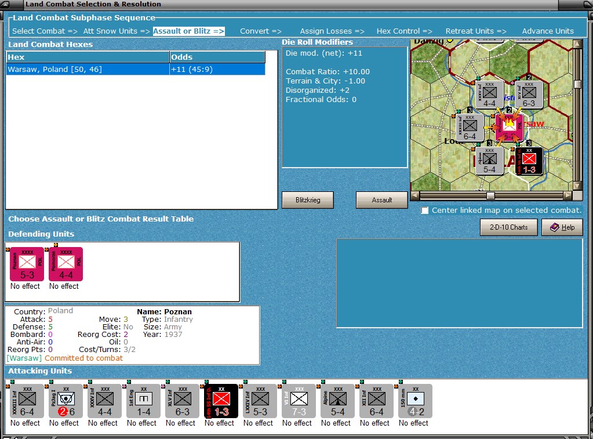The width and height of the screenshot is (593, 439).
Task: Select the LXXIV Inf 5-3 attacking unit
Action: (x=260, y=401)
